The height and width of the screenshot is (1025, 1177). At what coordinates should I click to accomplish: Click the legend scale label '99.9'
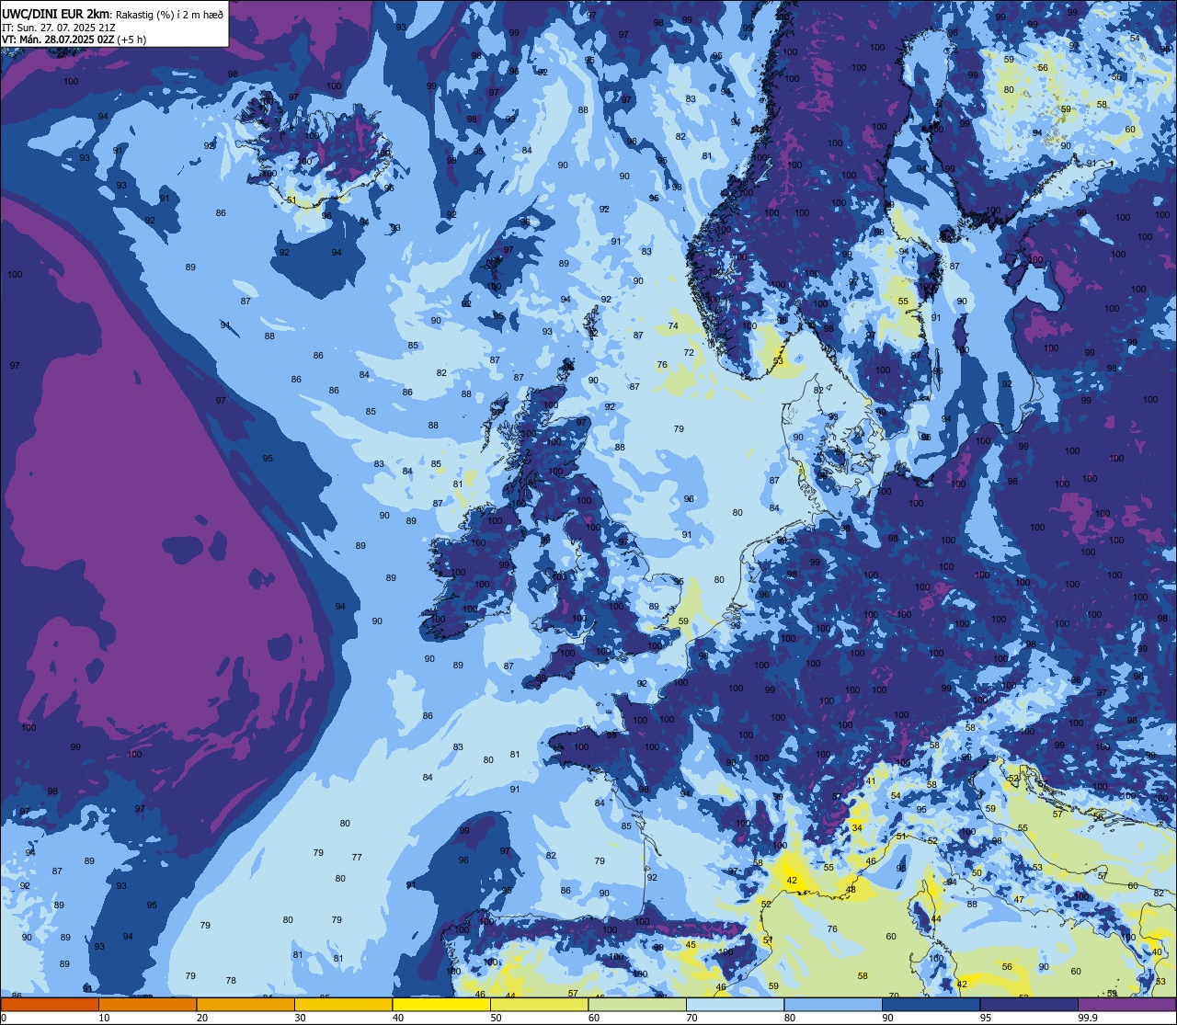click(1089, 1018)
